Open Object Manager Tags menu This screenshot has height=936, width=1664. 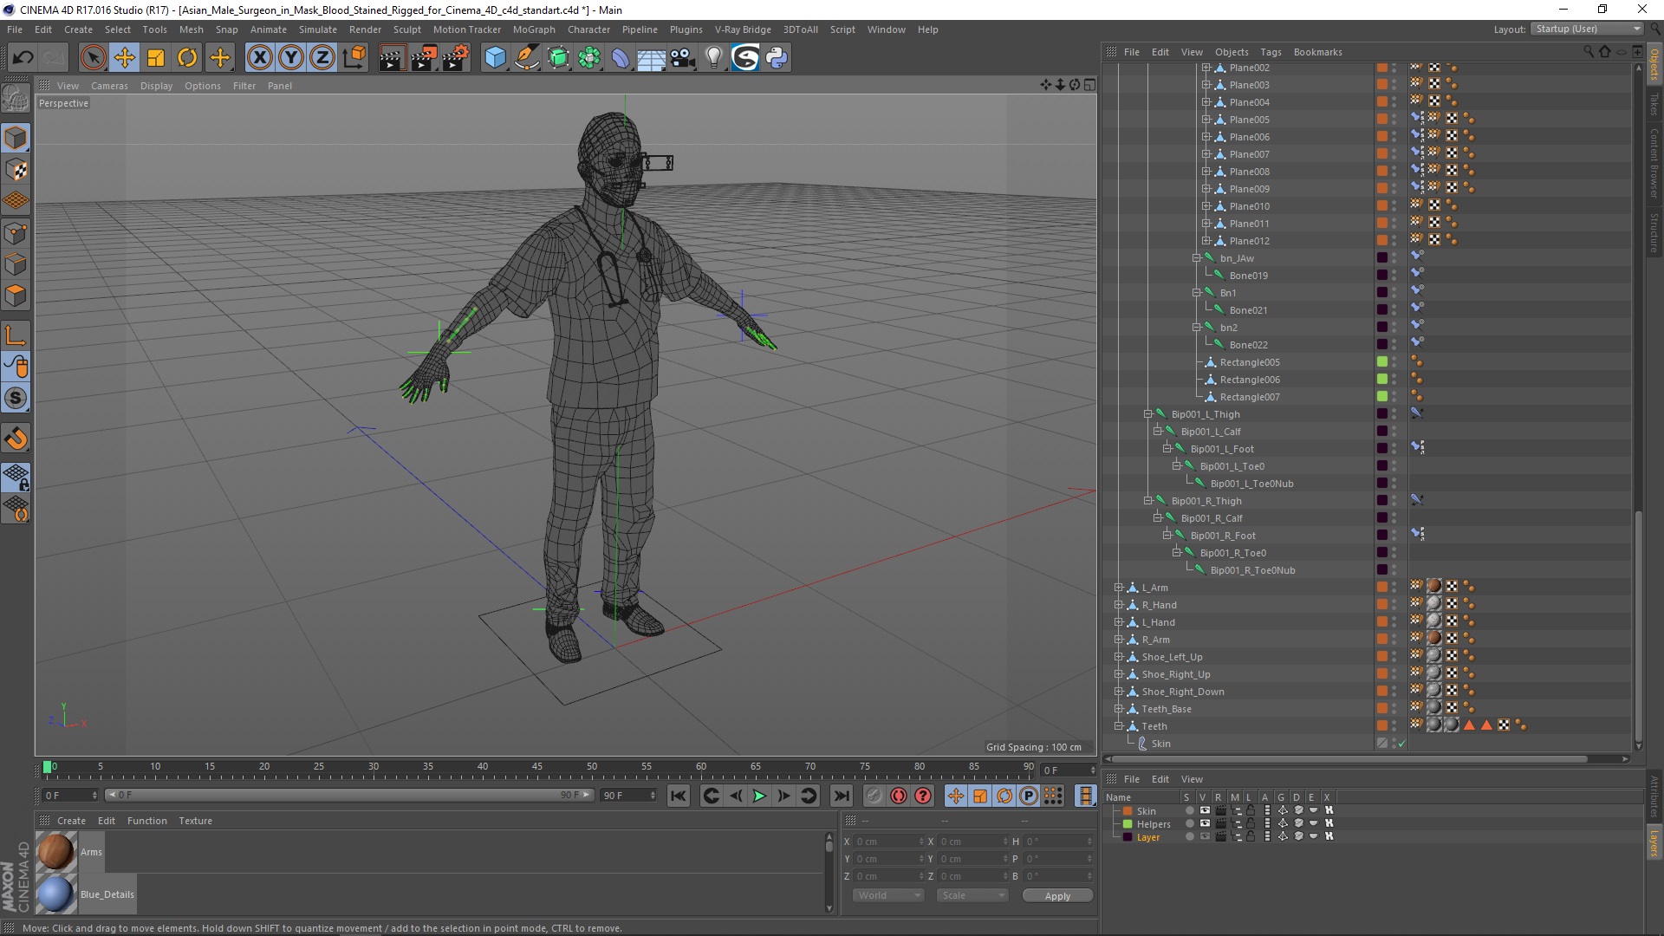tap(1271, 52)
